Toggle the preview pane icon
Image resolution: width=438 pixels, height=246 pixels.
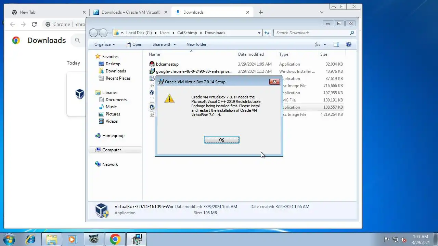(x=336, y=44)
